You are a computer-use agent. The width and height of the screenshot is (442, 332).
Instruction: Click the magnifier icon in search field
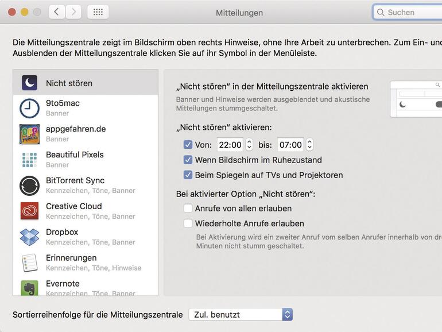(381, 13)
